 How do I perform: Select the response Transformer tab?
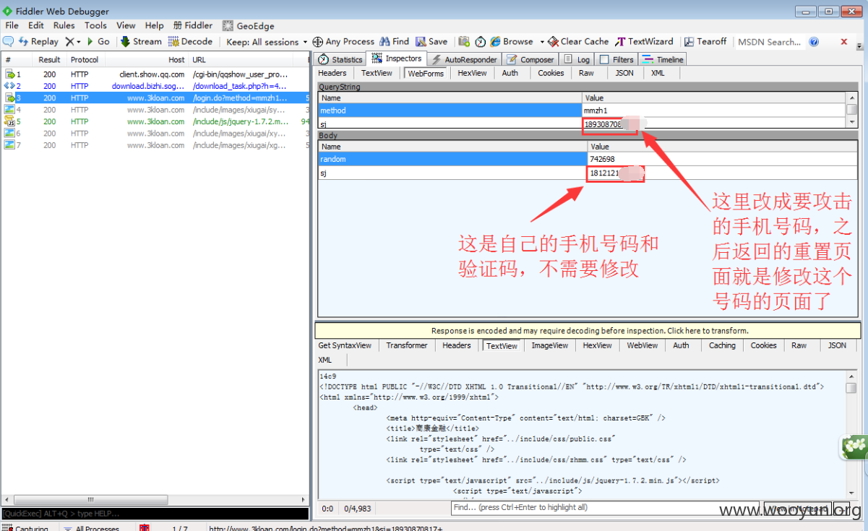tap(407, 345)
